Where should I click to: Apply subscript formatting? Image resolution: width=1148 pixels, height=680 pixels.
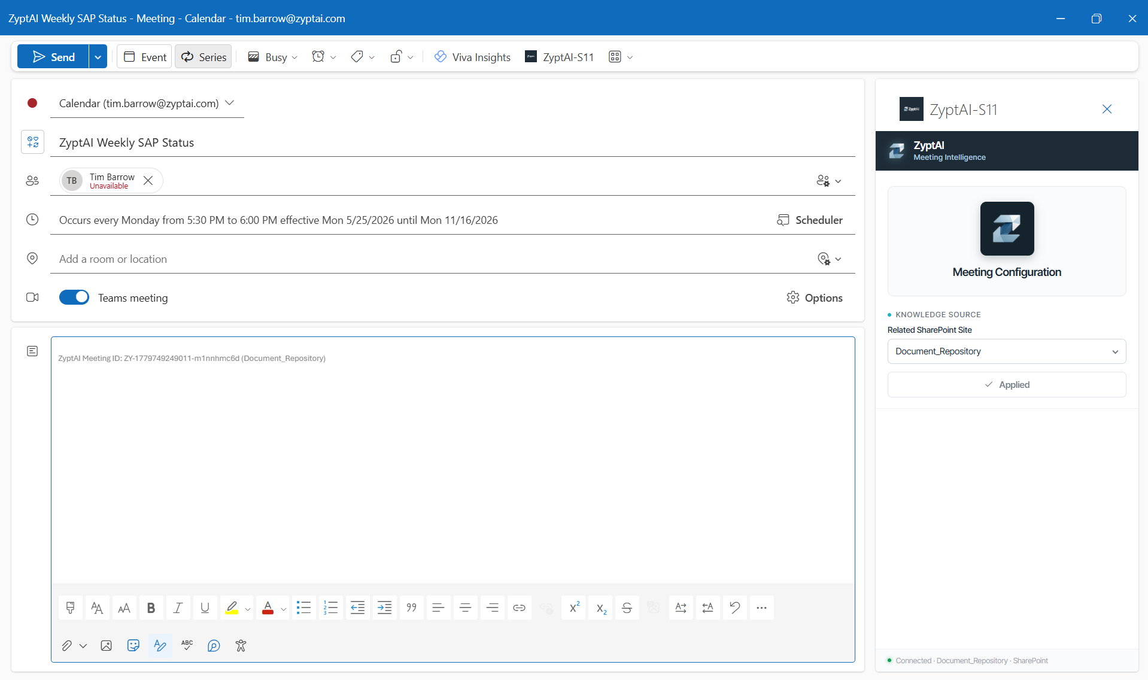(600, 608)
